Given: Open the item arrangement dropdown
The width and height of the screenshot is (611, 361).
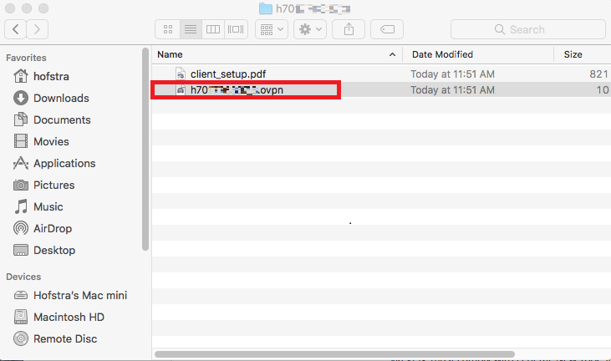Looking at the screenshot, I should point(272,29).
